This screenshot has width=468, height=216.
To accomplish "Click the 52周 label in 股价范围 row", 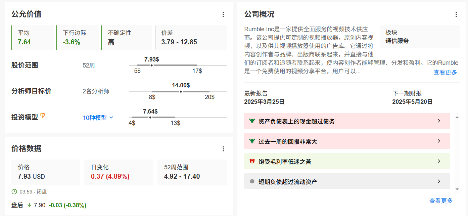I will pos(89,66).
